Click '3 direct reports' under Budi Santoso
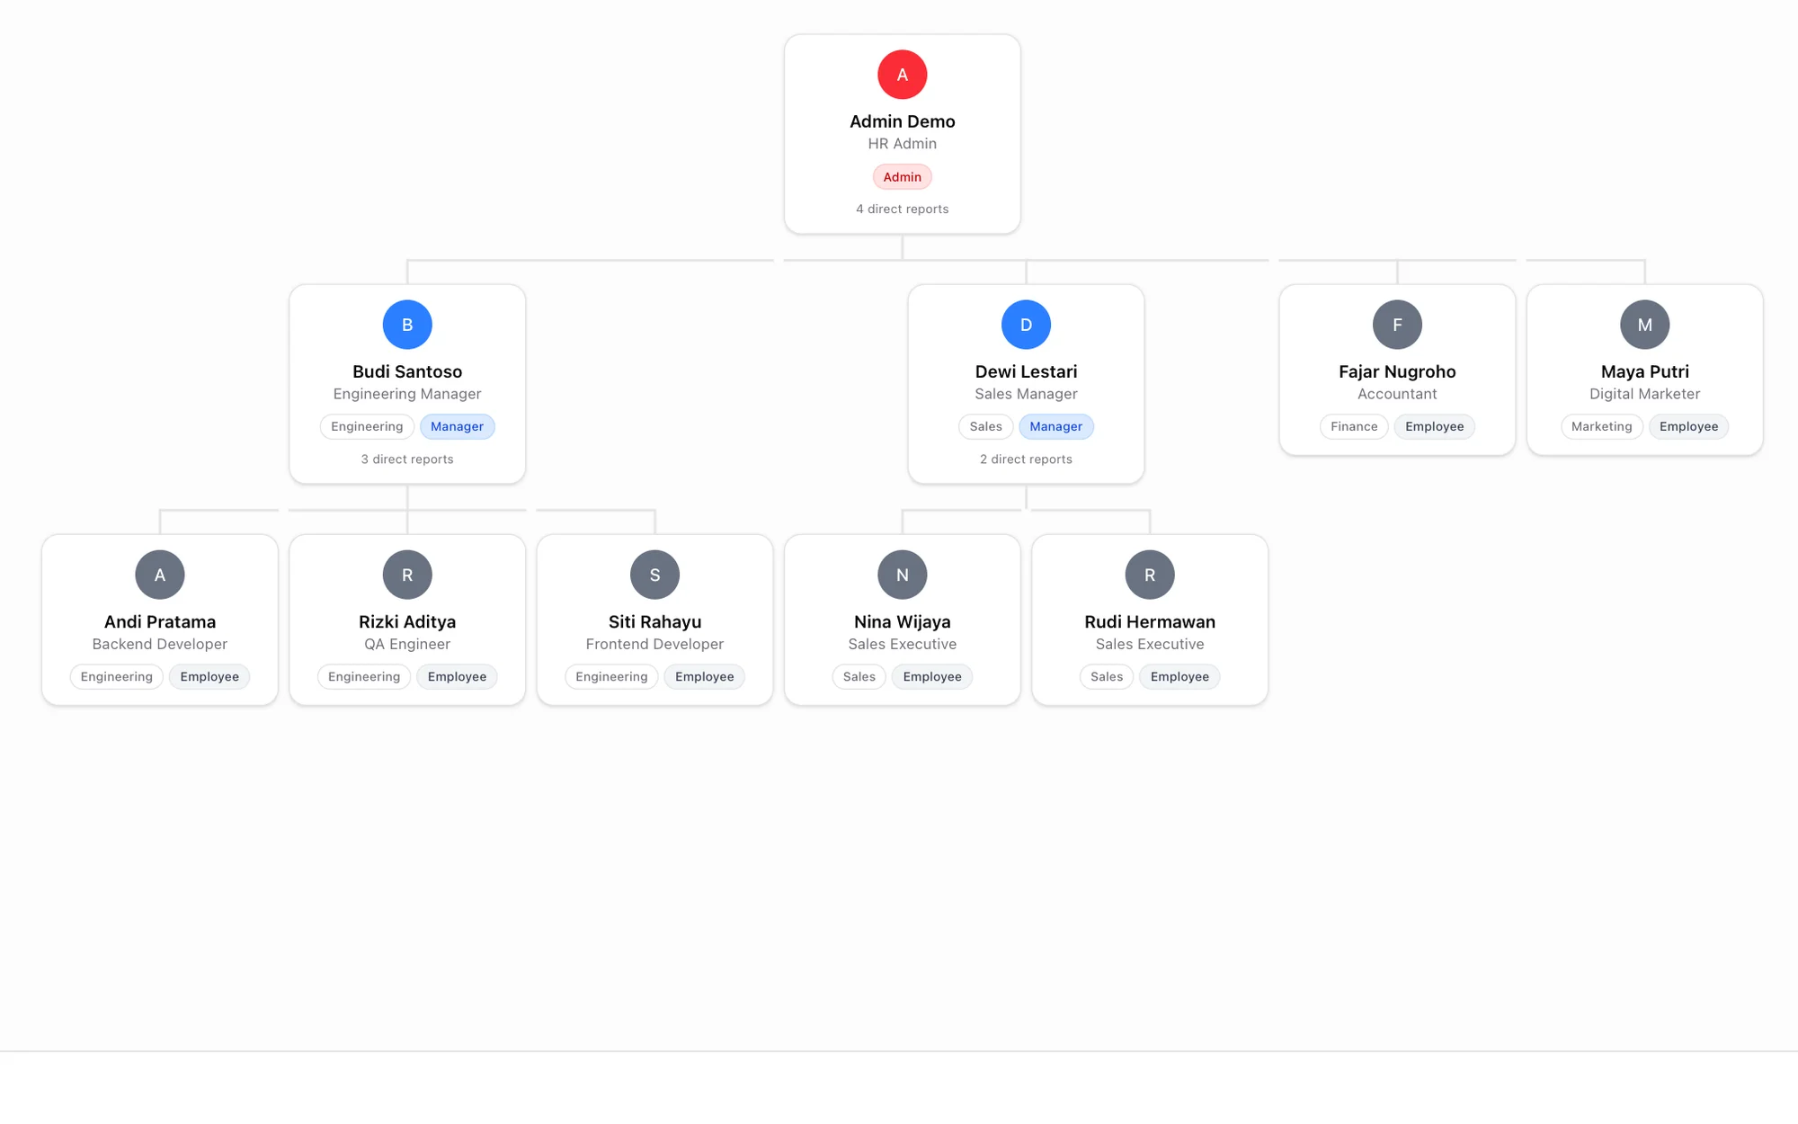This screenshot has height=1124, width=1798. [407, 459]
